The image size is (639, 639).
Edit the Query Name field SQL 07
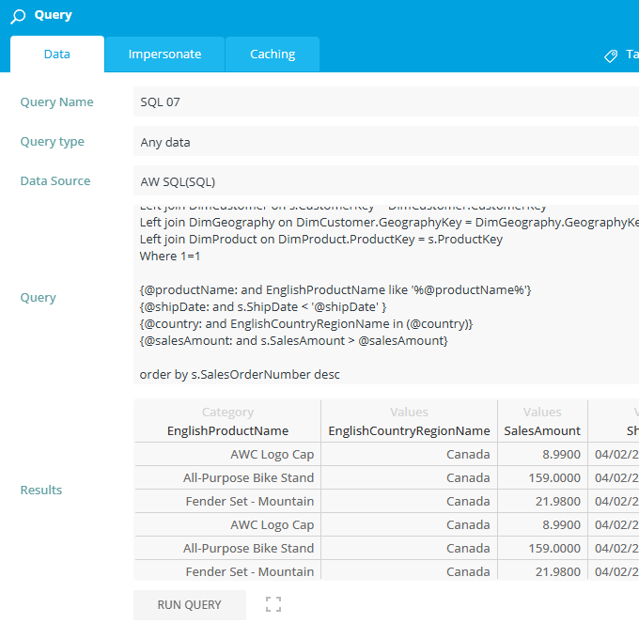[x=386, y=101]
